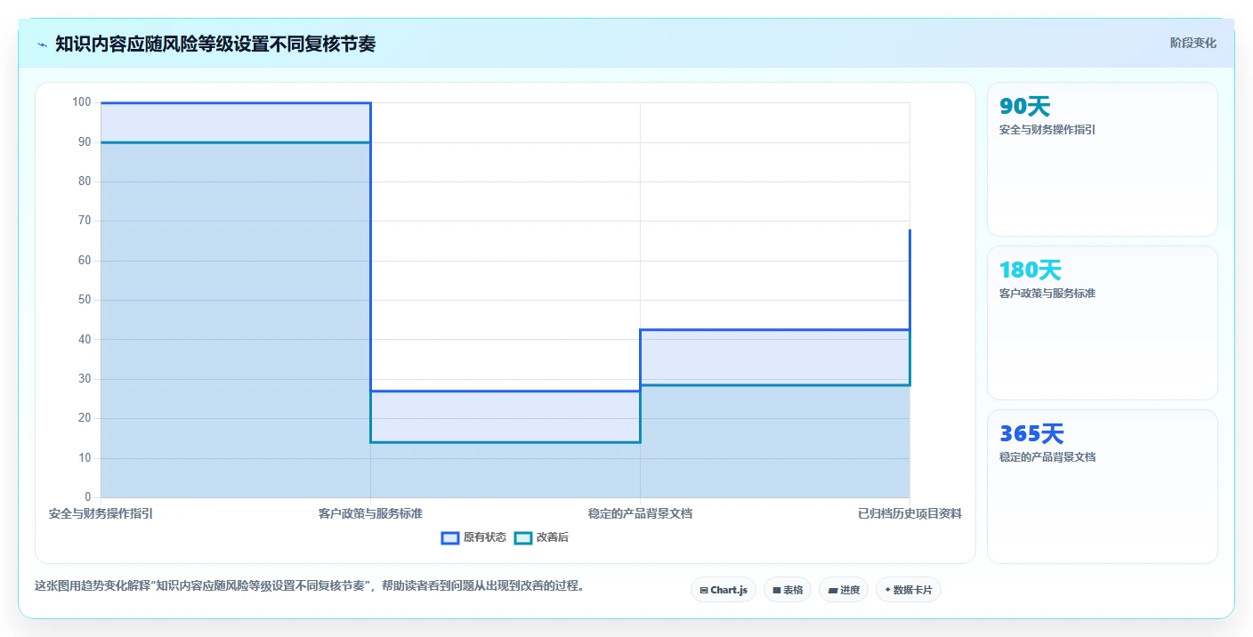Screen dimensions: 1253x637
Task: Click the chart title 知识内容应随风险等级设置不同复核节奏
Action: 215,44
